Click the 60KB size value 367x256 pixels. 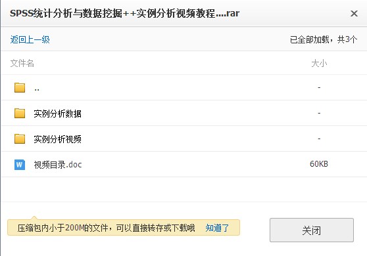coord(319,164)
